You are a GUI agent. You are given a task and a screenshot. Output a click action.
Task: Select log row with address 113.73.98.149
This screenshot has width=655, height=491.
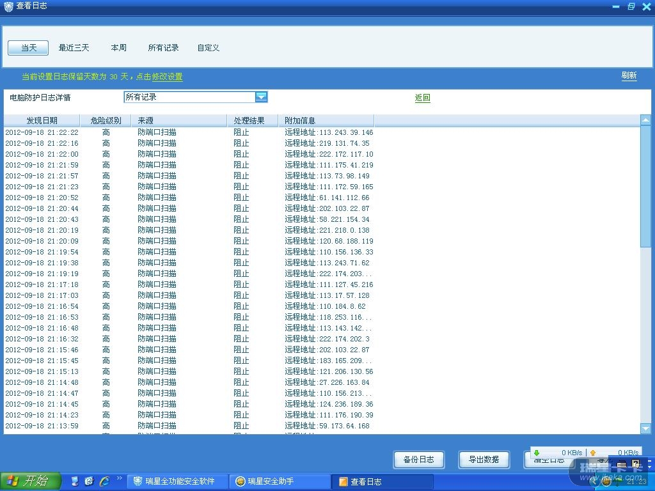tap(322, 176)
